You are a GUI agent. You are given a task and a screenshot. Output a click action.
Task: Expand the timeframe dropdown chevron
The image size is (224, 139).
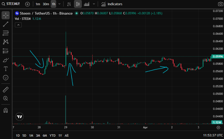pyautogui.click(x=60, y=4)
